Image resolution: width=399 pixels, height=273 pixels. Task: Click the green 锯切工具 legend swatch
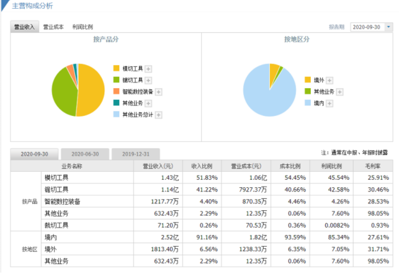116,80
